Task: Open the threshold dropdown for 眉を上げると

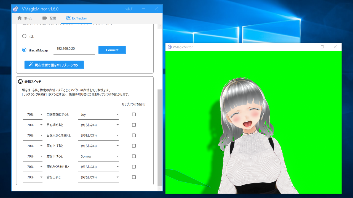Action: [33, 146]
